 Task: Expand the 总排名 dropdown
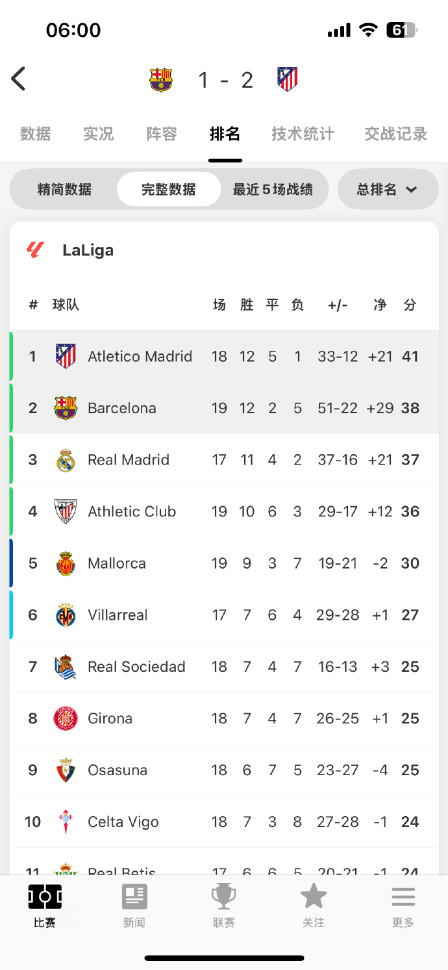(x=388, y=190)
